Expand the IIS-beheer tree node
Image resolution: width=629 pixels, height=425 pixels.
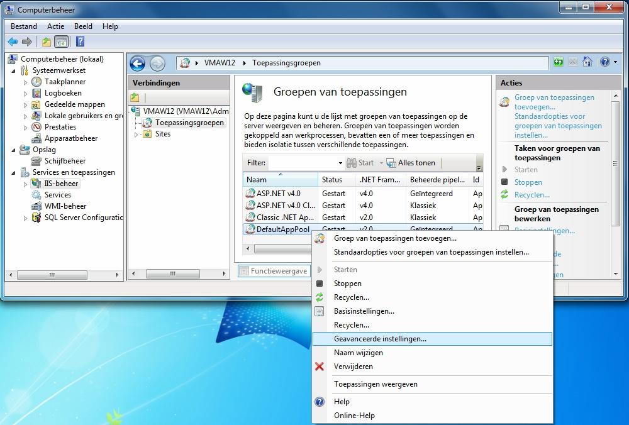25,184
